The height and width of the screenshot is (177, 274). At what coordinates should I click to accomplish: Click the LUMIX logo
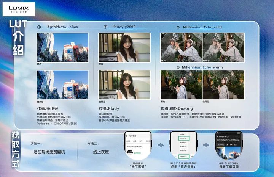click(19, 9)
